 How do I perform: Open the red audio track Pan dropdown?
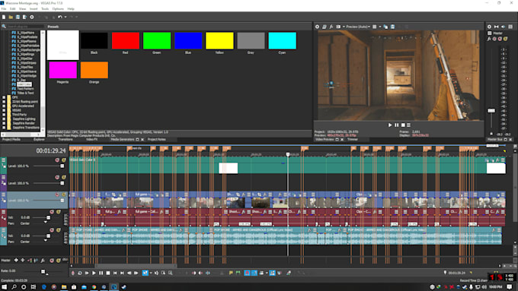pyautogui.click(x=46, y=223)
